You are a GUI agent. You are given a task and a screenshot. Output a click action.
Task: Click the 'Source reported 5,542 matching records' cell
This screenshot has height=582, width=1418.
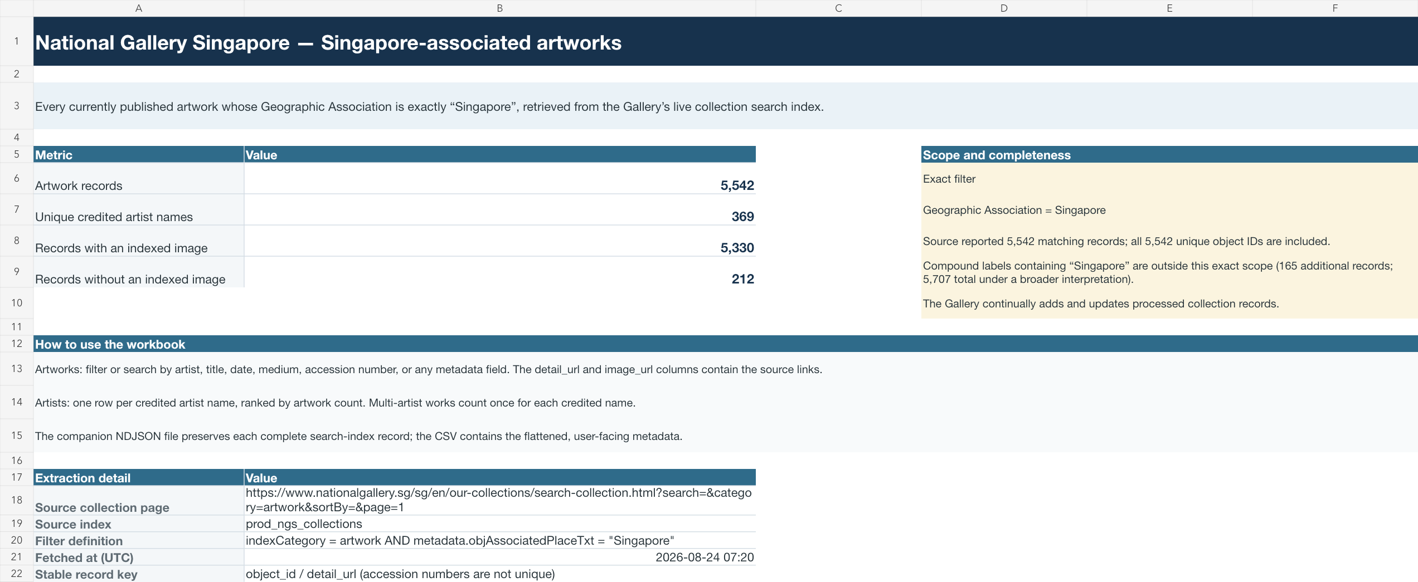pos(1169,241)
